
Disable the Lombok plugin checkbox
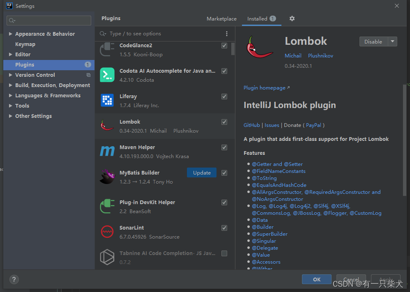tap(224, 122)
